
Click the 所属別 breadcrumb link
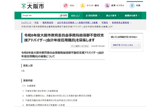105,22
